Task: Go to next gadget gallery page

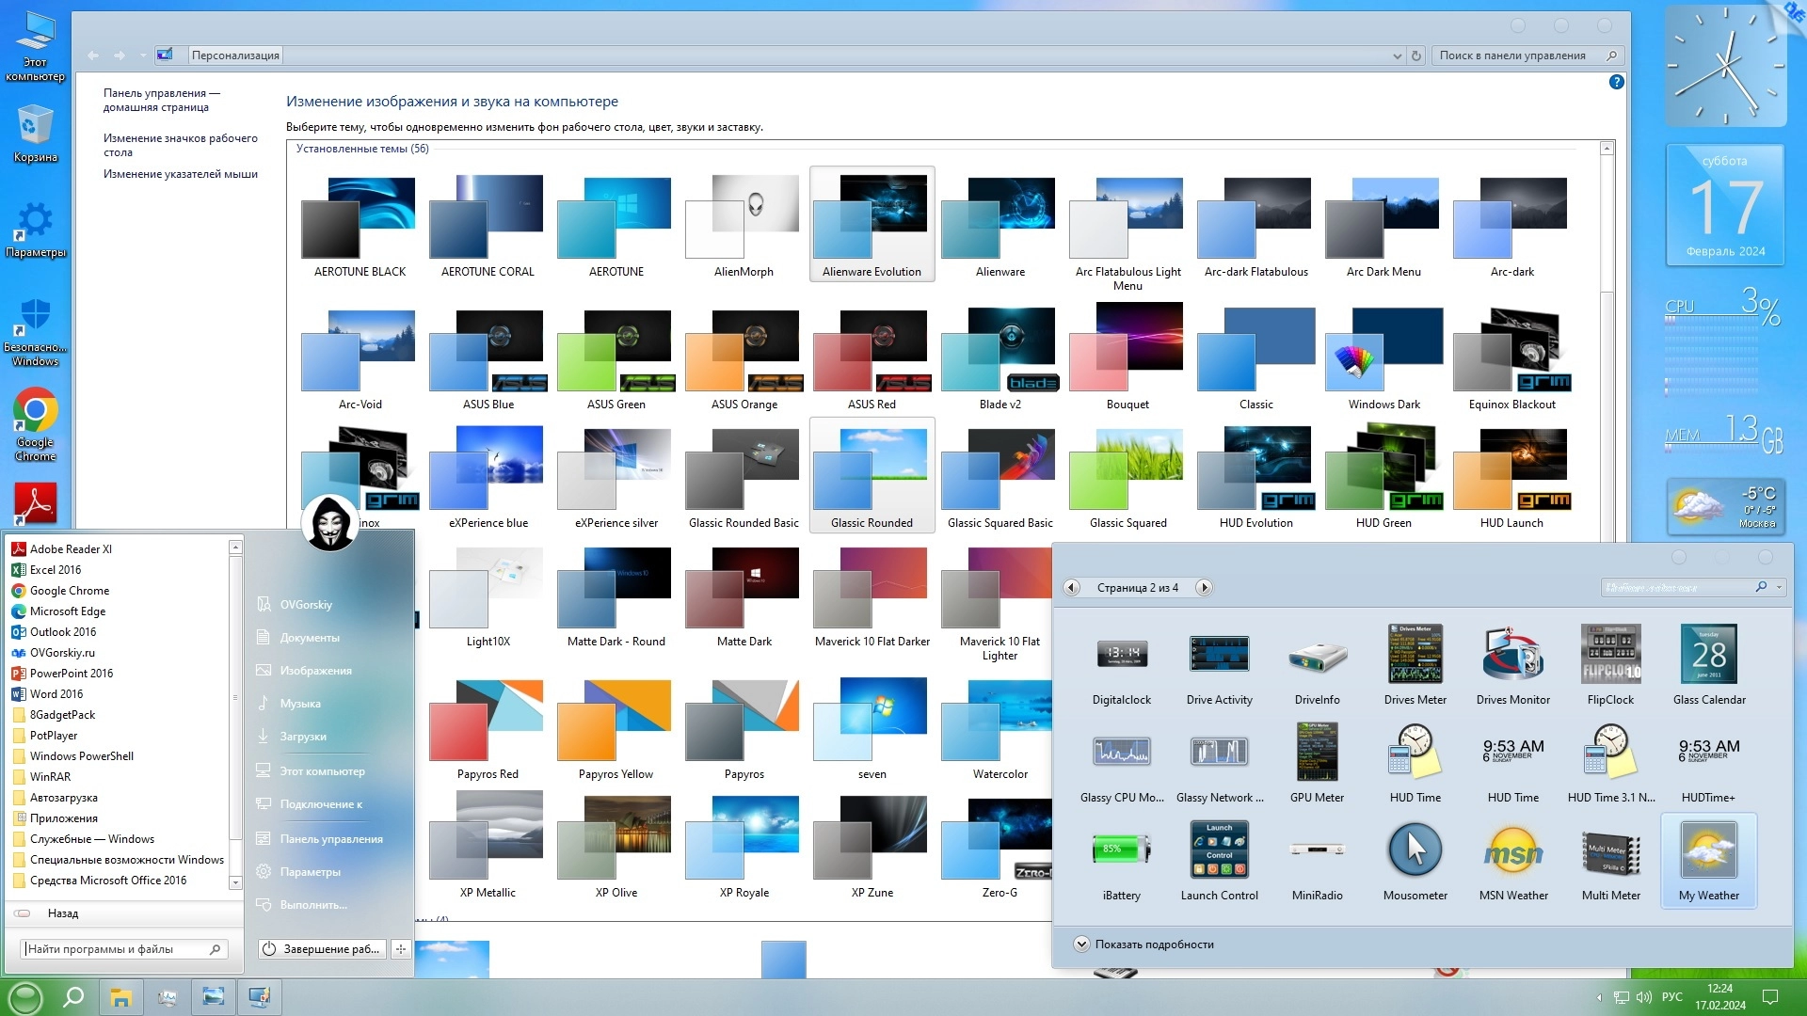Action: tap(1203, 588)
